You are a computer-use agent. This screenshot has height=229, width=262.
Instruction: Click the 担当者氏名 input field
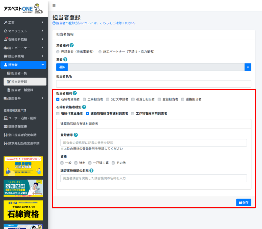(153, 84)
